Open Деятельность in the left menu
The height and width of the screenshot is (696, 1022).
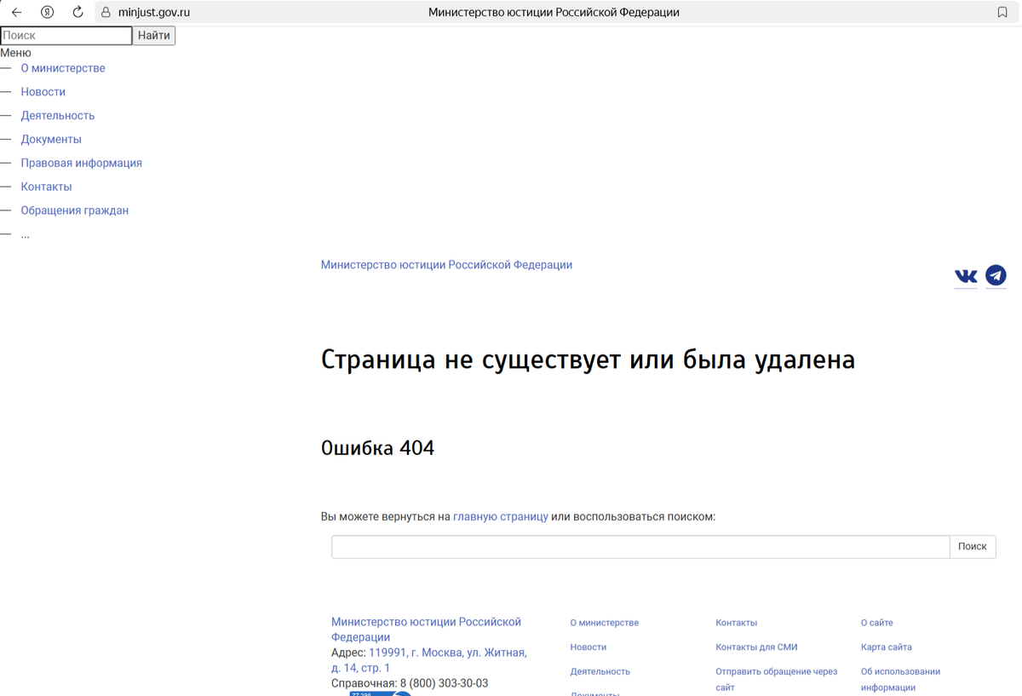(x=58, y=116)
